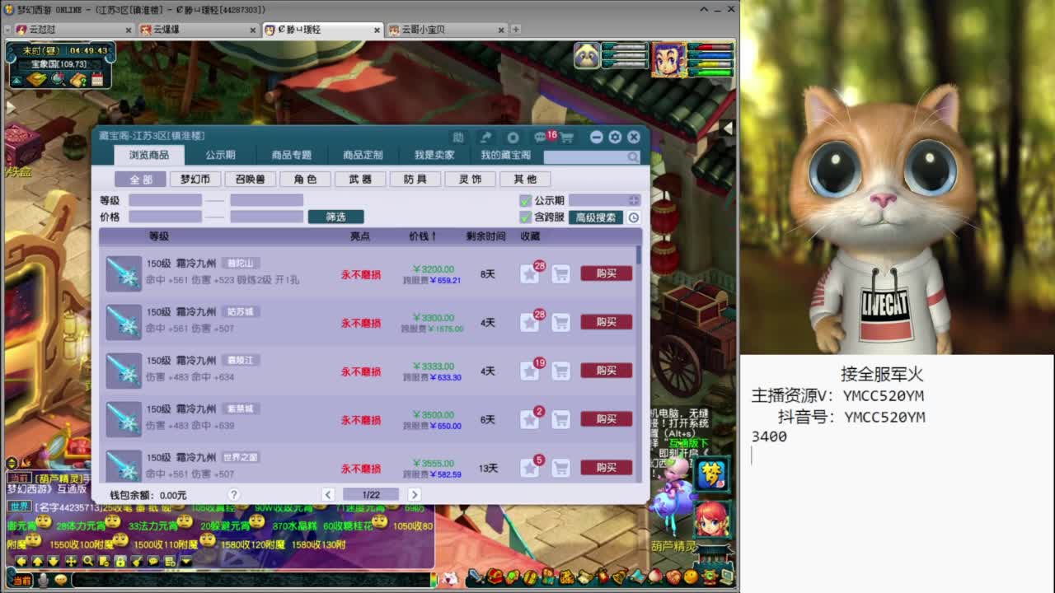This screenshot has width=1055, height=593.
Task: Open the 当前 channel selector
Action: coord(21,581)
